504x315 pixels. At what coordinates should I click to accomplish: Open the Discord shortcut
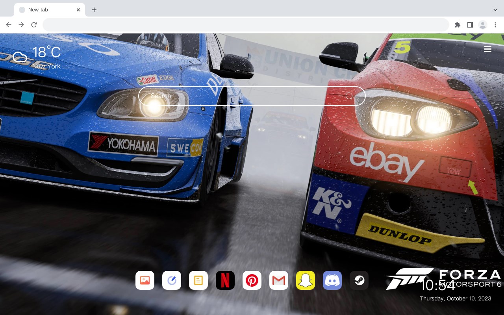pyautogui.click(x=332, y=280)
